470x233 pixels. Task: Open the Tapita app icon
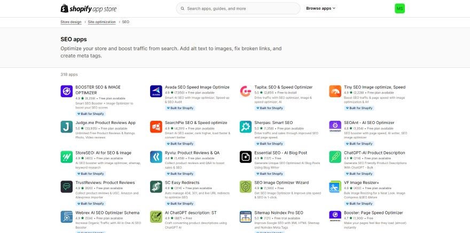tap(246, 91)
